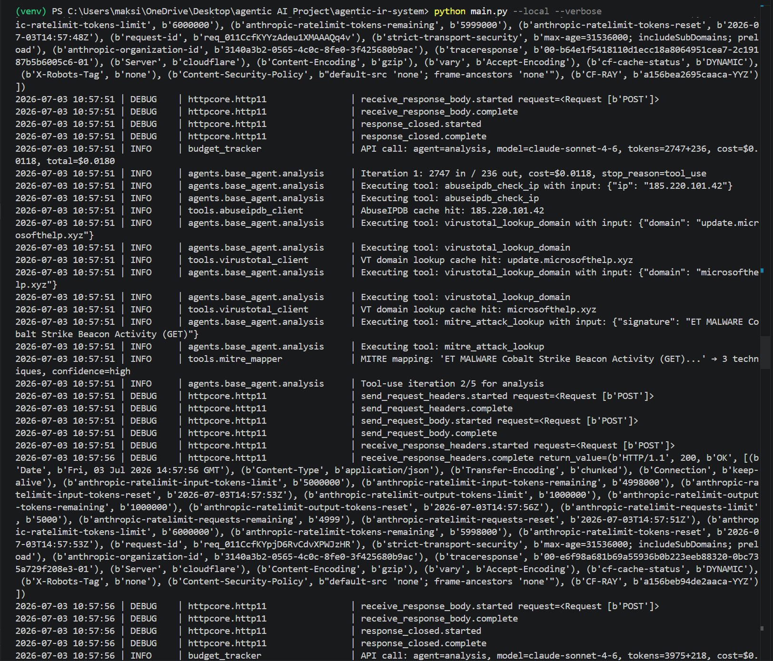Click 'AbuseIPDB cache hit: 185.220.101.42'
Image resolution: width=773 pixels, height=661 pixels.
pyautogui.click(x=452, y=211)
